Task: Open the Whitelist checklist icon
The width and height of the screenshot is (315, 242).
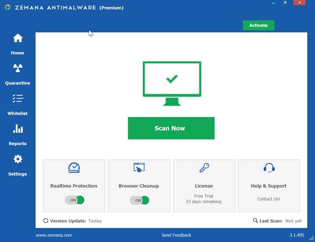Action: tap(18, 99)
